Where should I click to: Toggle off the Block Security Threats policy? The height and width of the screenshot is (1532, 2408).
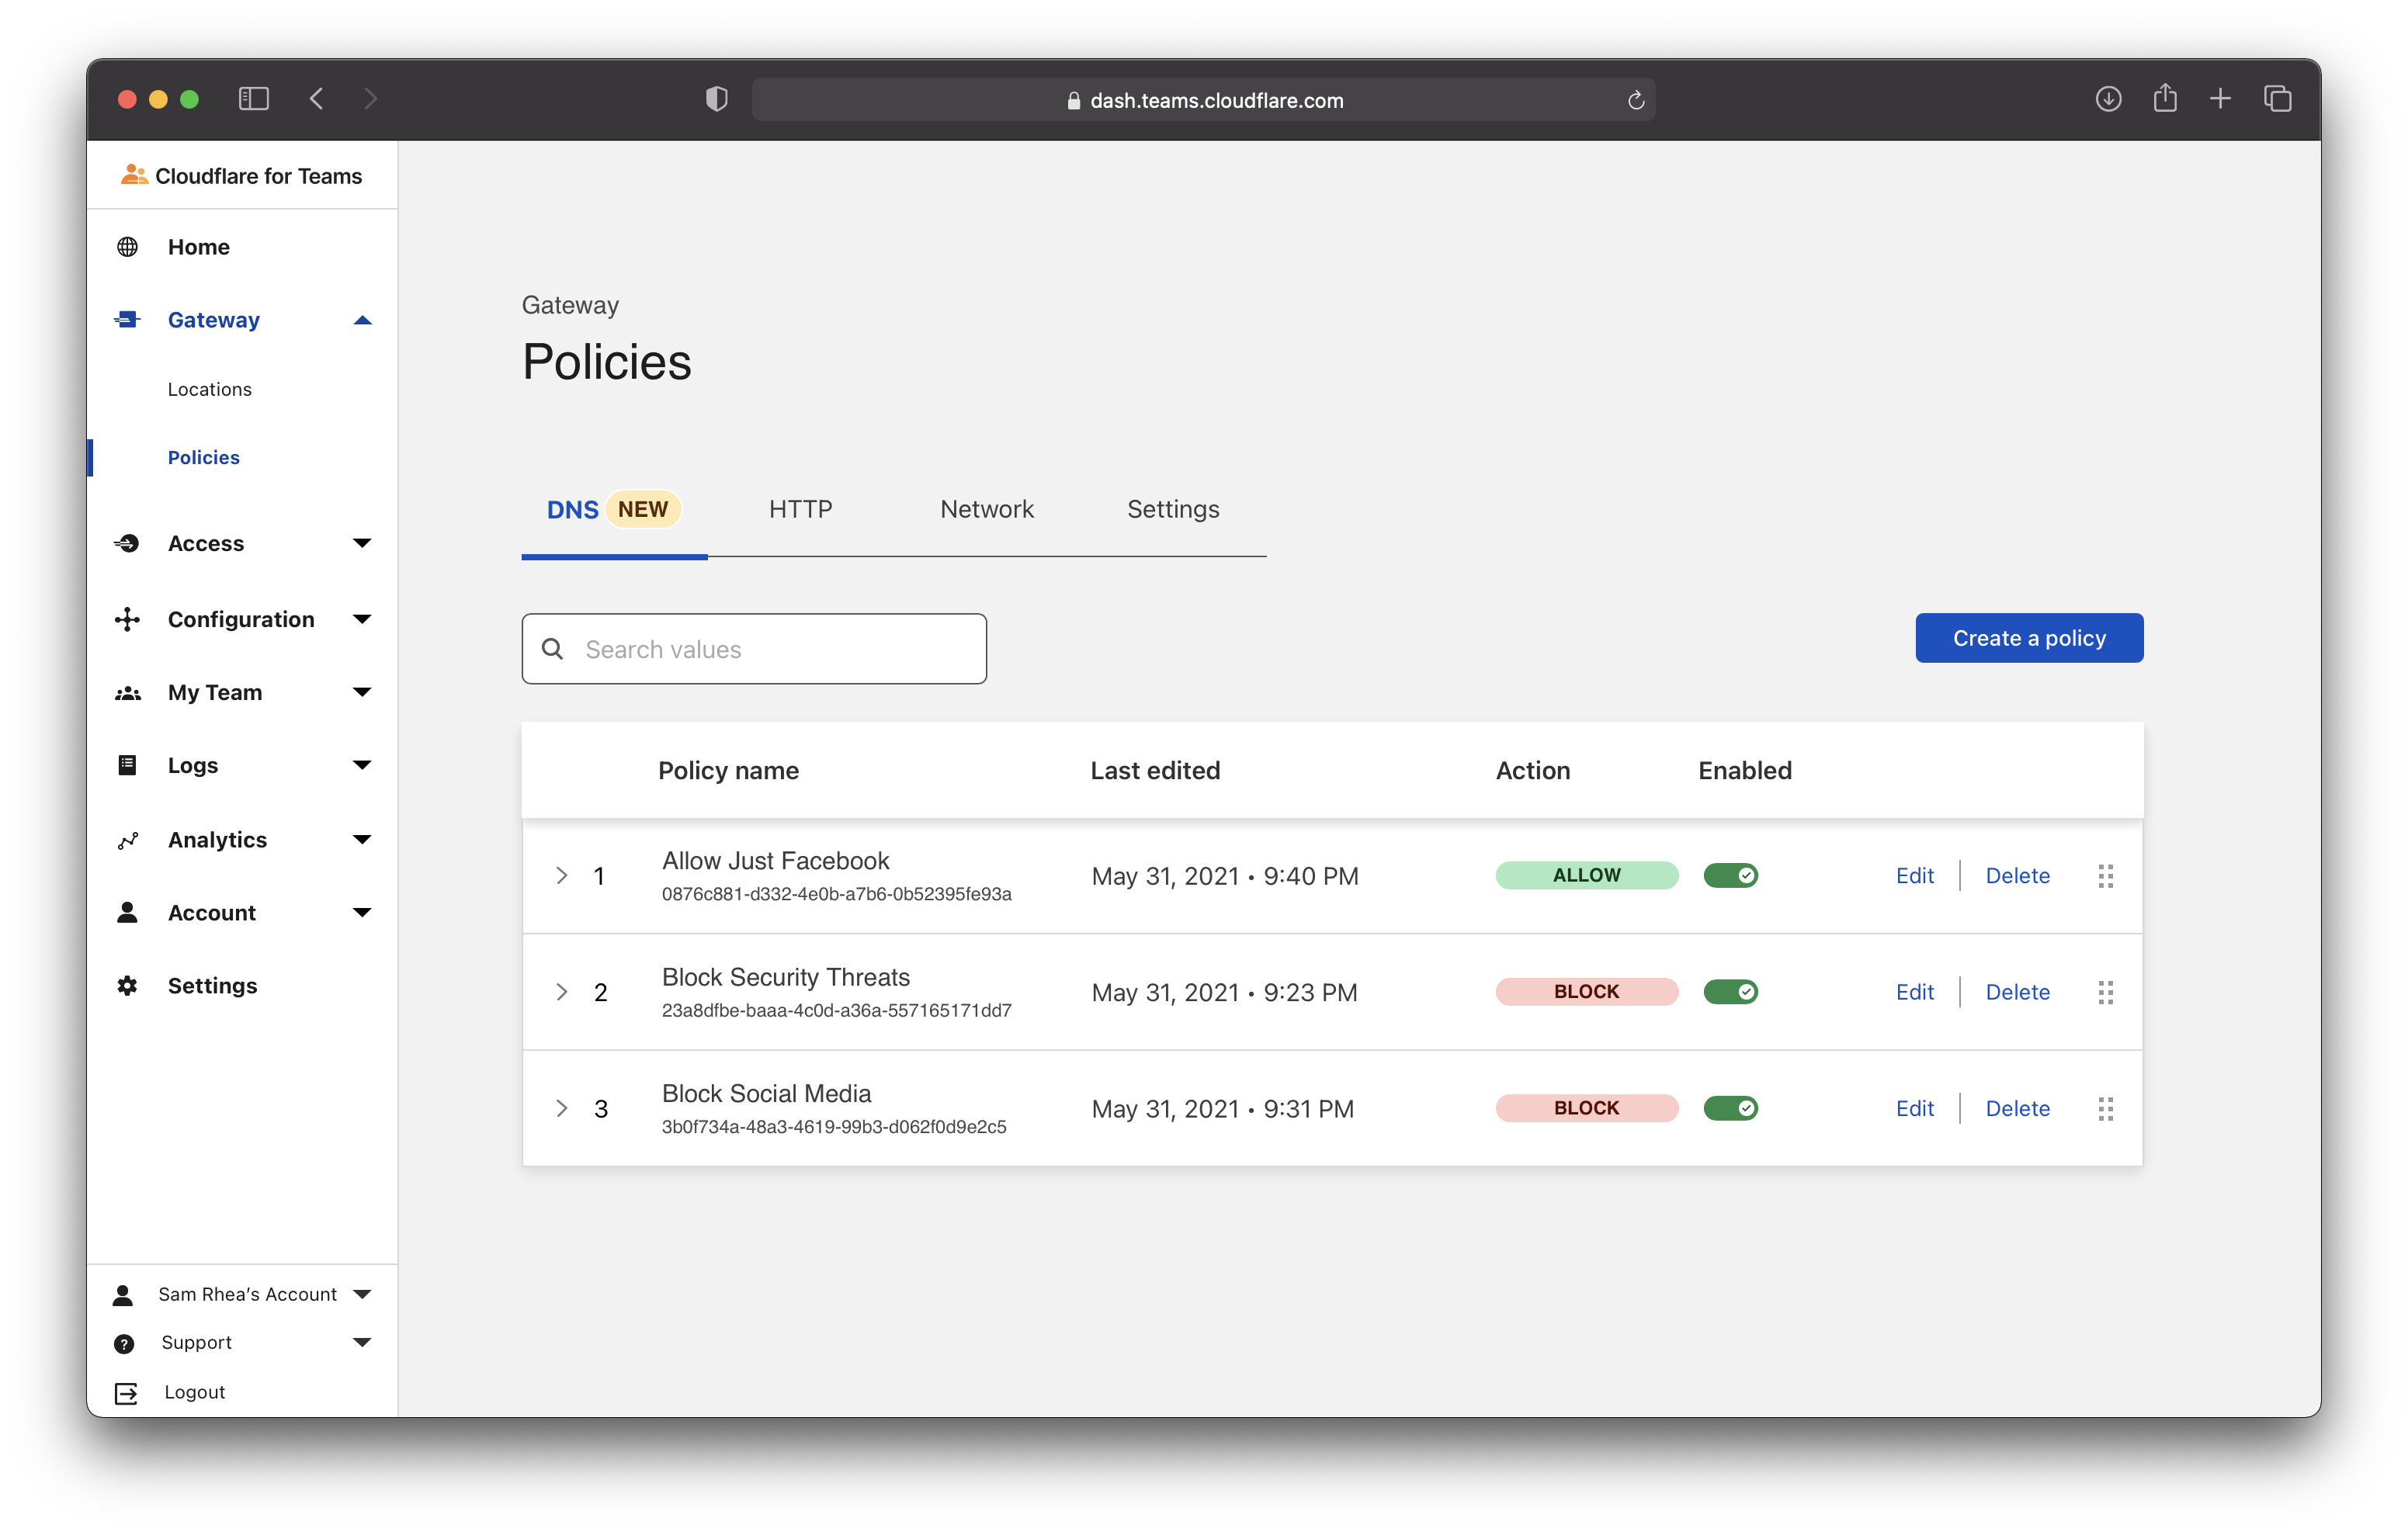1730,992
